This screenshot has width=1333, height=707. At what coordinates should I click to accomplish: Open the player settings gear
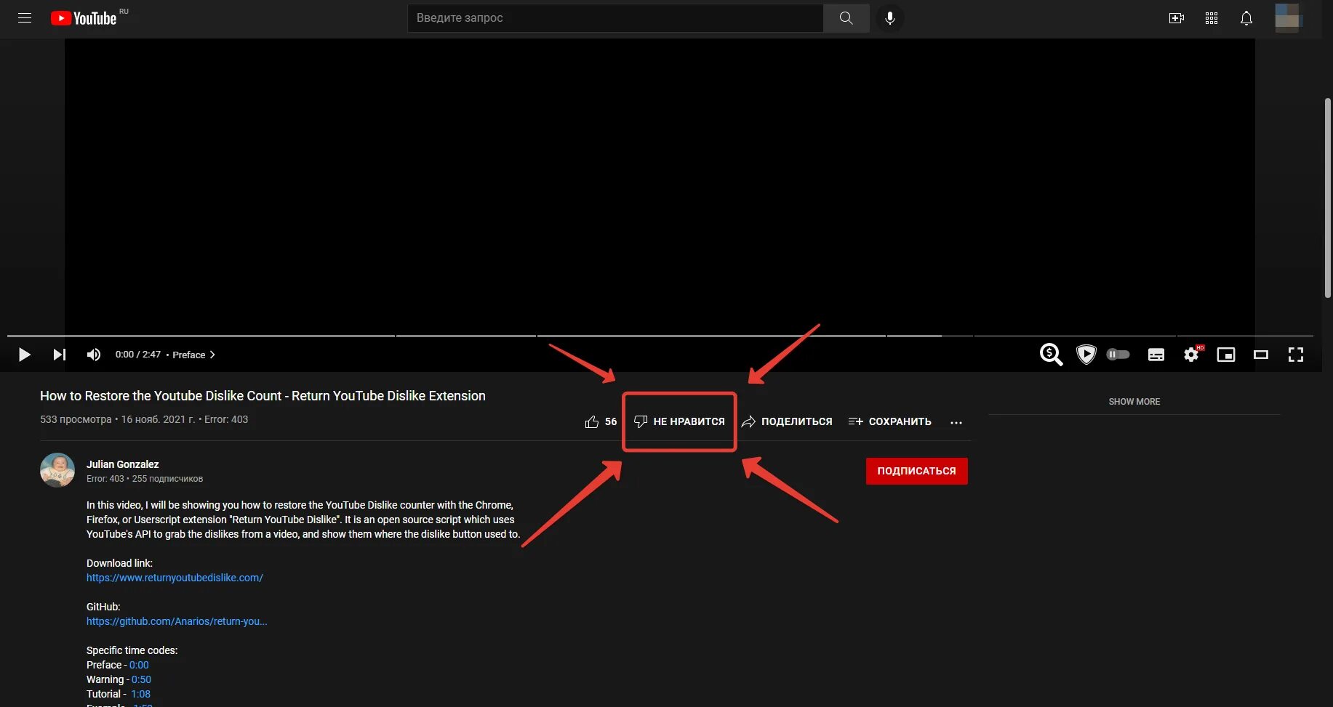(x=1191, y=355)
